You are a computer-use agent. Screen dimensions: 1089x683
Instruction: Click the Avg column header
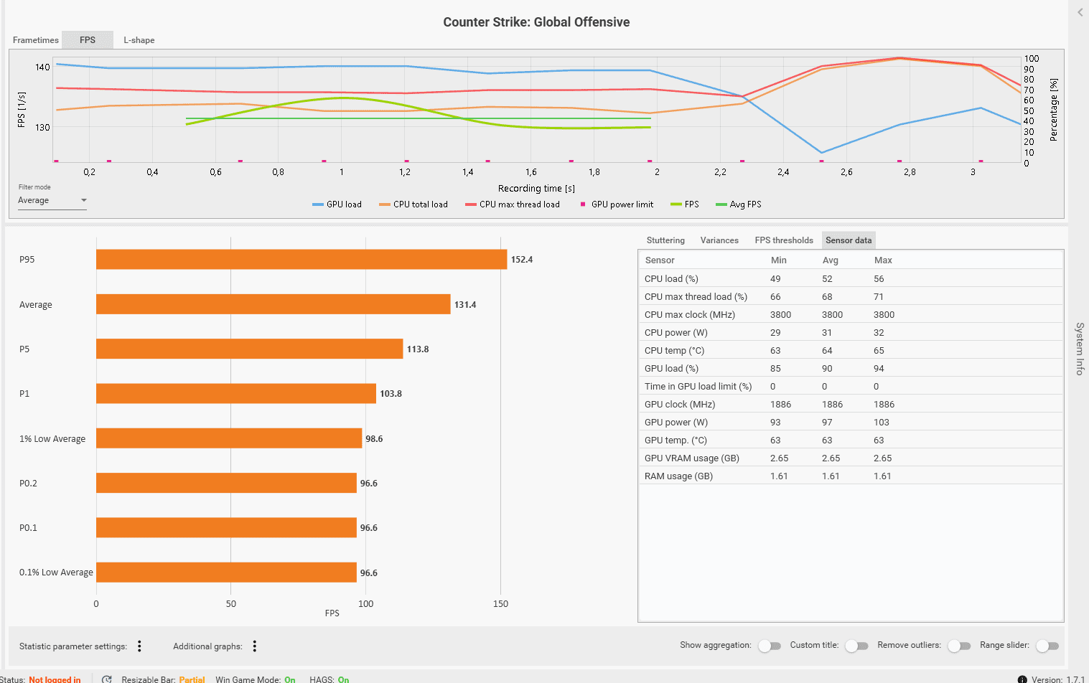click(831, 260)
